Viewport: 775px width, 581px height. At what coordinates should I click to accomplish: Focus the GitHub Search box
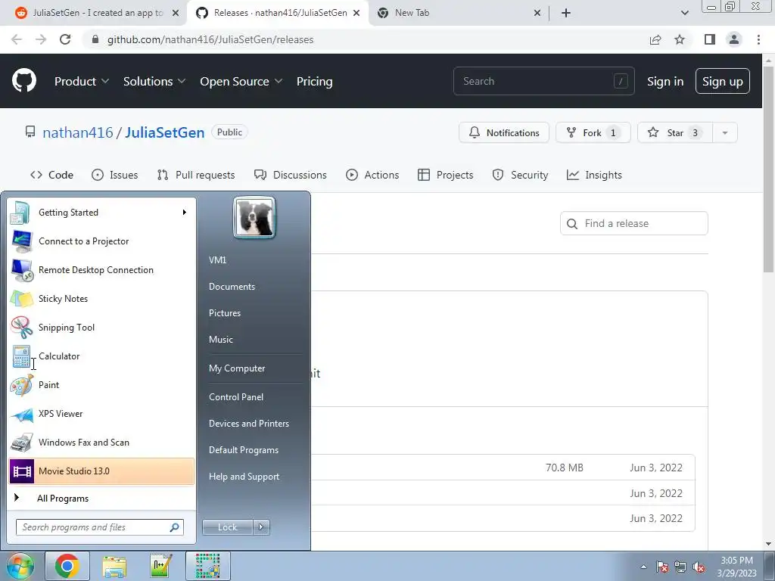tap(543, 81)
